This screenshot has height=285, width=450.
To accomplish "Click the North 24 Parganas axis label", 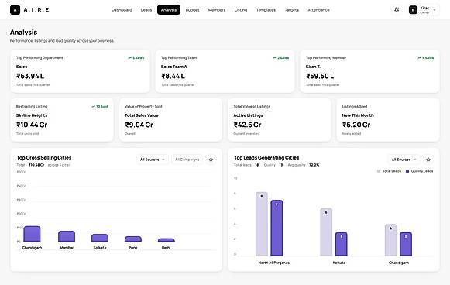I will 273,263.
